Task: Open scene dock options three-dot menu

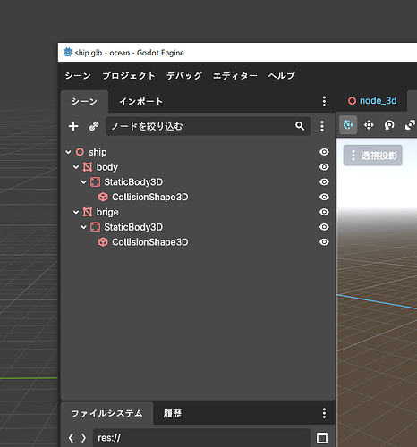Action: [324, 101]
